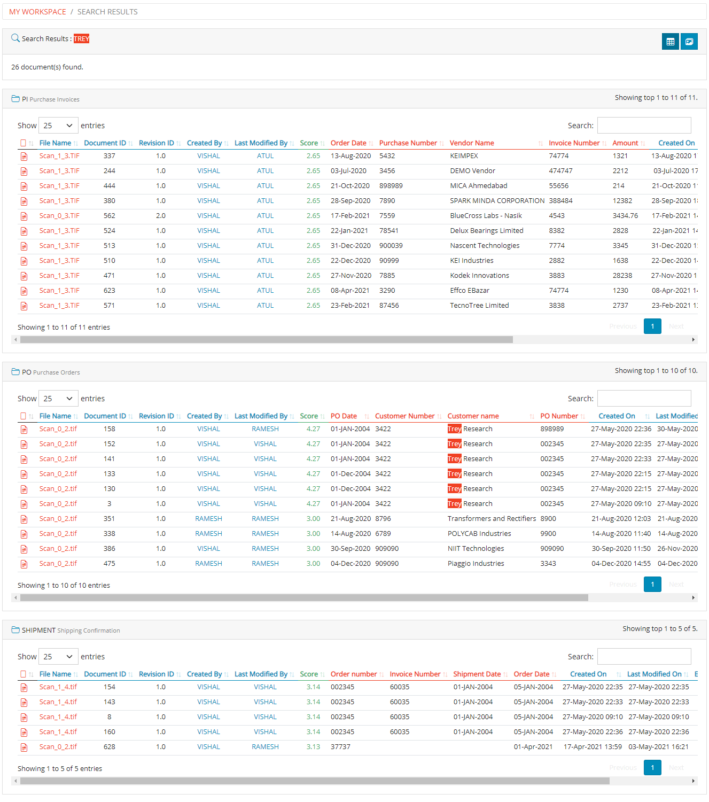Open document icon for Document ID 475
709x802 pixels.
(x=24, y=564)
